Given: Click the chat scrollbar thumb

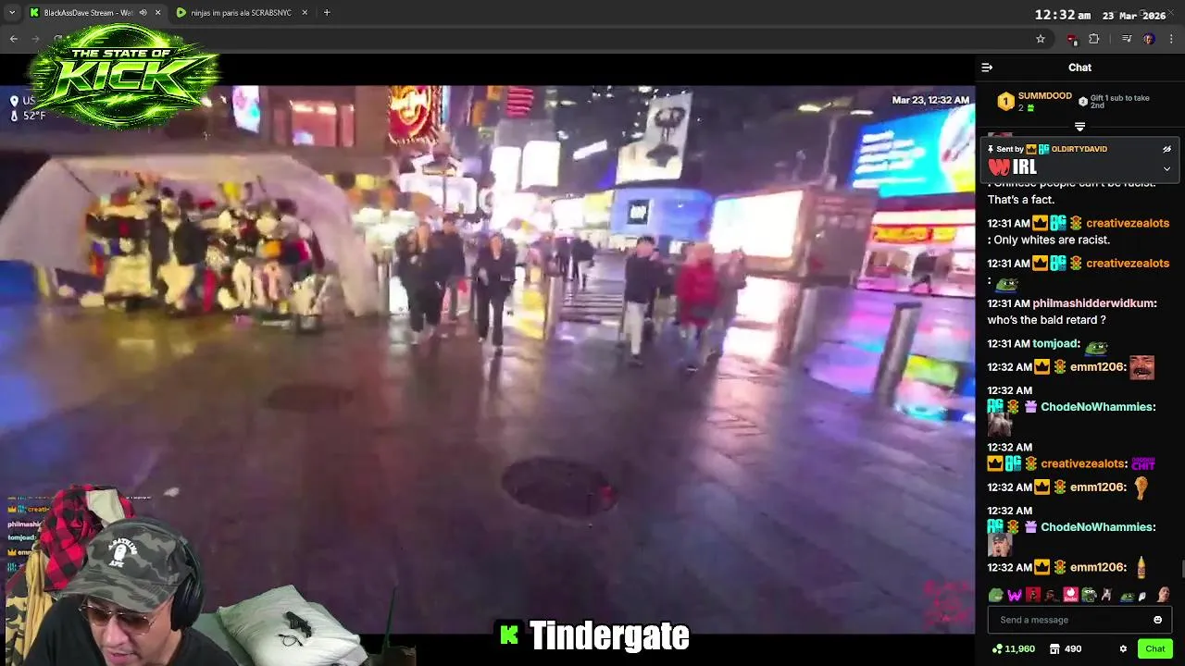Looking at the screenshot, I should point(1182,568).
